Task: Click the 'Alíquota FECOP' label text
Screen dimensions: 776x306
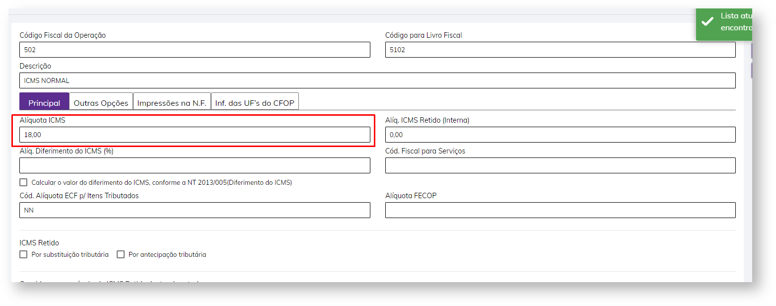Action: [x=411, y=196]
